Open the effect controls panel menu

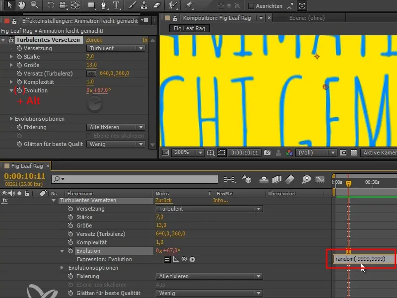[145, 20]
